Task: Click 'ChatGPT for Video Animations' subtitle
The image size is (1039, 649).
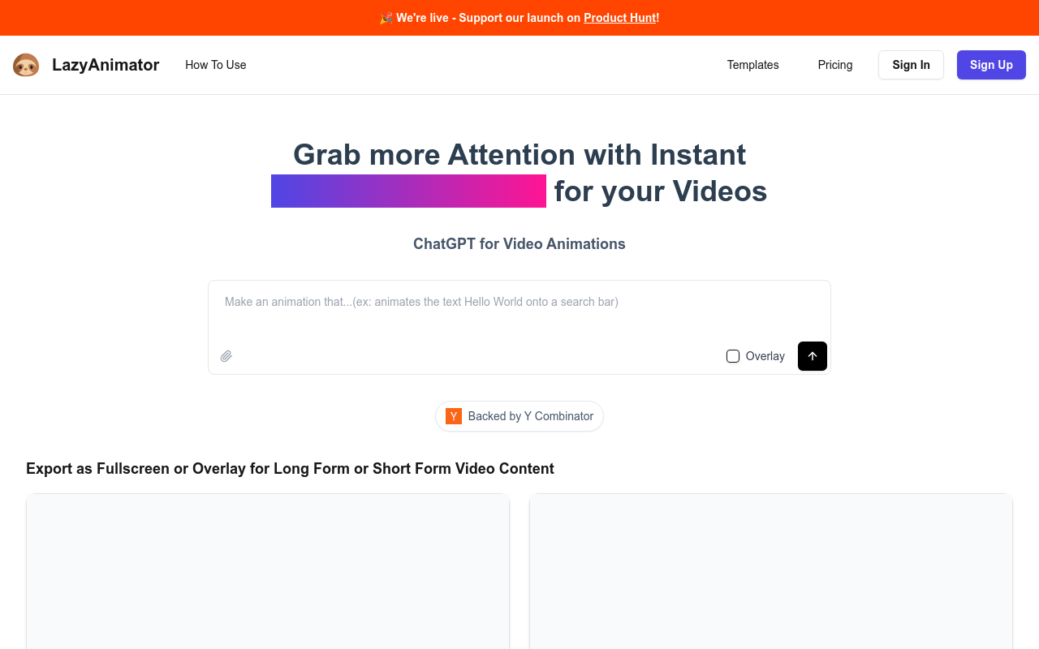Action: click(x=519, y=244)
